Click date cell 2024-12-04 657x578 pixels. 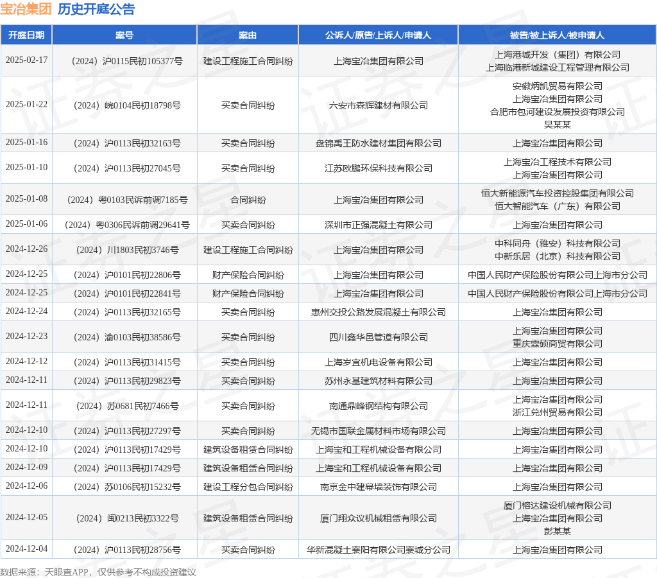(26, 548)
